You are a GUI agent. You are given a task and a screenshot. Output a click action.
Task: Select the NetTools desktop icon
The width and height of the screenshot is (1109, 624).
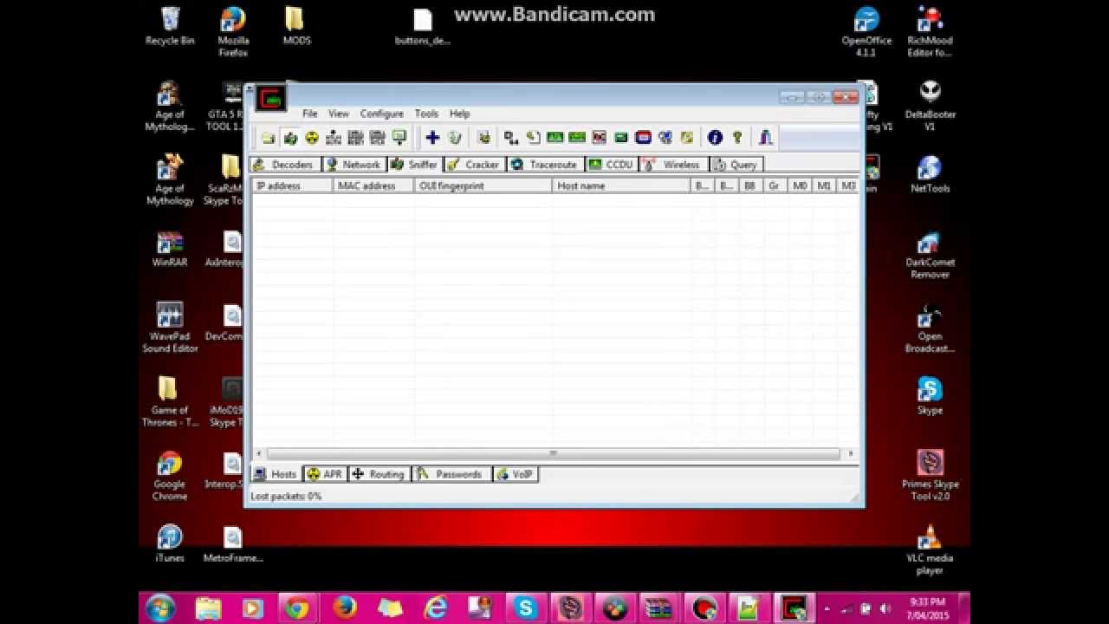(930, 173)
